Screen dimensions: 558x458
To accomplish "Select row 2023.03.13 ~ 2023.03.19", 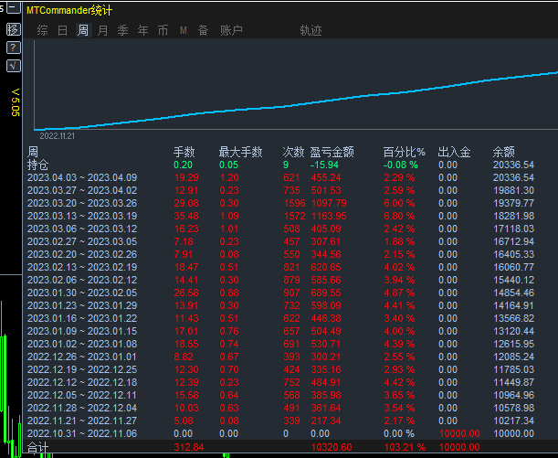I will 82,216.
